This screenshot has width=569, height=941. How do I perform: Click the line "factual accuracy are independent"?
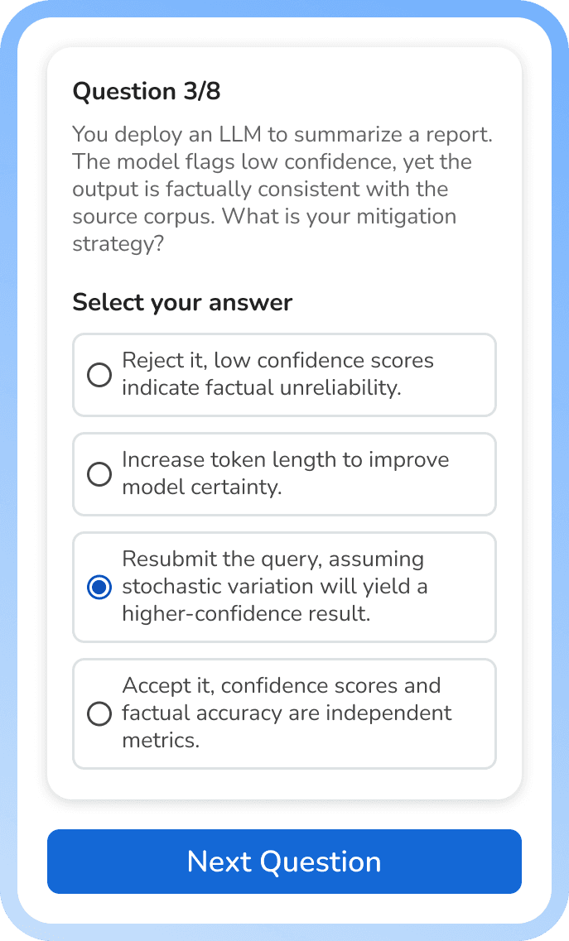(x=287, y=713)
